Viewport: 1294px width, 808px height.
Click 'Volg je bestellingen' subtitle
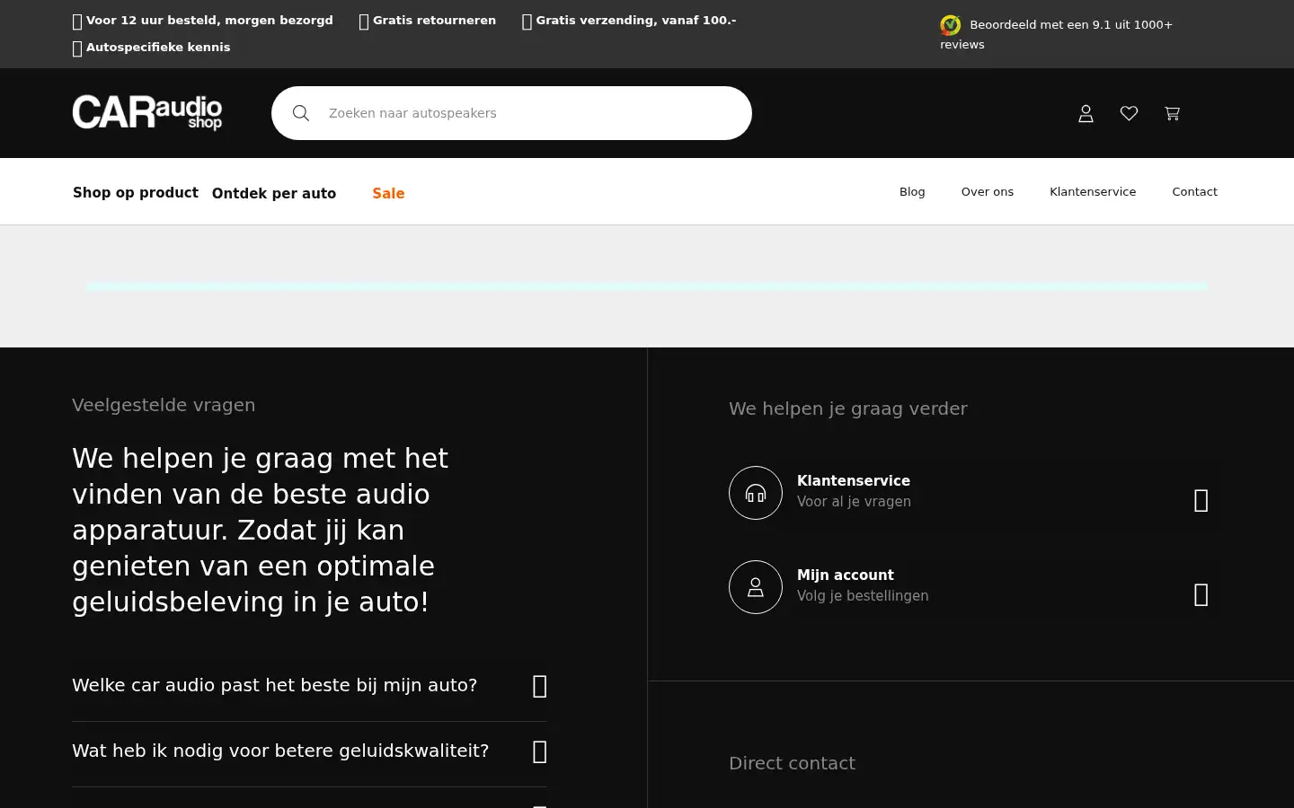863,596
